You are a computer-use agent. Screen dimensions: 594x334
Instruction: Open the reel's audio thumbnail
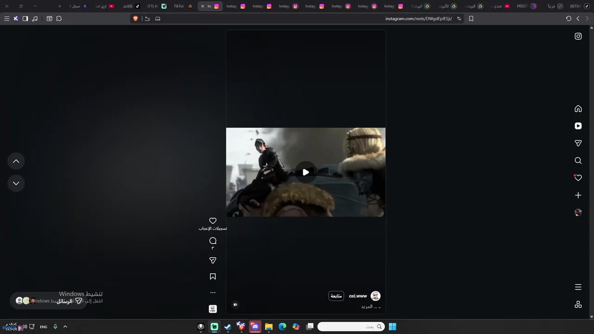[x=213, y=309]
